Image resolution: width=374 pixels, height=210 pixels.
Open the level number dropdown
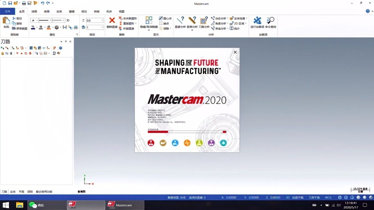(103, 27)
